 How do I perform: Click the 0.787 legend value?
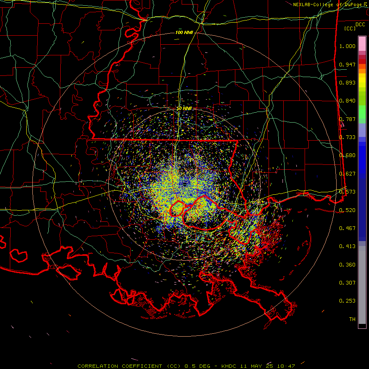[347, 119]
